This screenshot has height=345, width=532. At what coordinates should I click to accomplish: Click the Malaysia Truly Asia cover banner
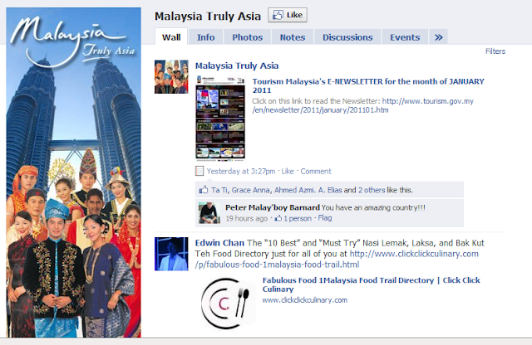[x=74, y=172]
